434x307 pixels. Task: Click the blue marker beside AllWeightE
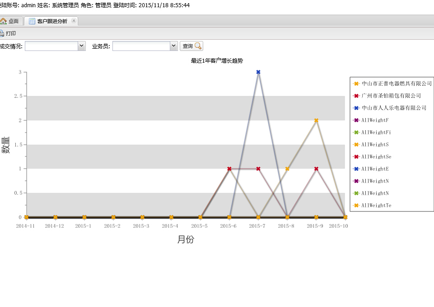pos(356,169)
